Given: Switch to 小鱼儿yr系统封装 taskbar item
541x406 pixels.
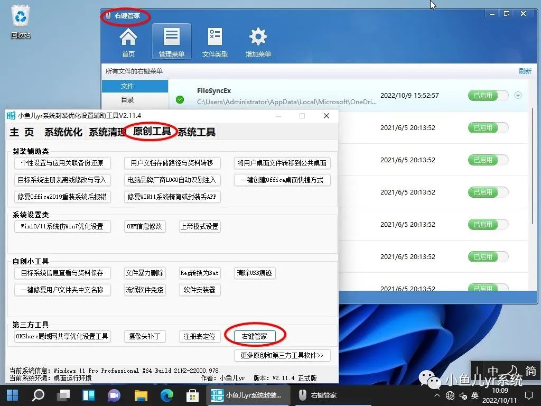Looking at the screenshot, I should pyautogui.click(x=247, y=395).
